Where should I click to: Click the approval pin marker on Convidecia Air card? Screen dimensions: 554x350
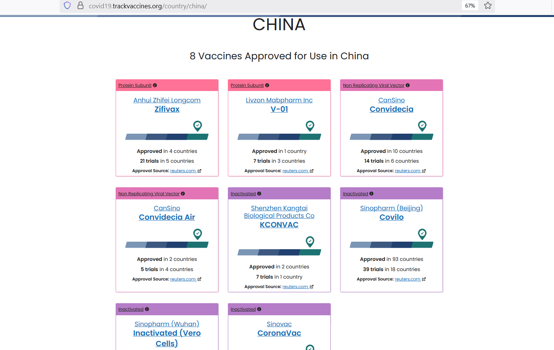[198, 234]
